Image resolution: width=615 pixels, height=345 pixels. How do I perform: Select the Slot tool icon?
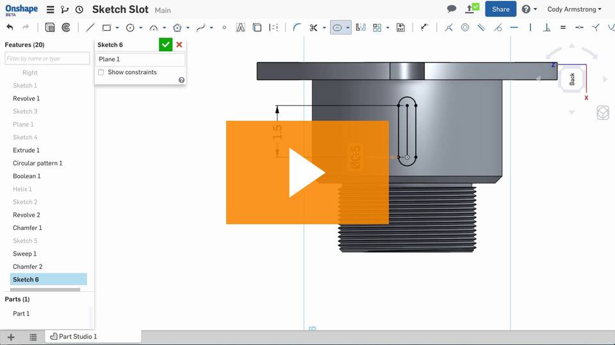point(337,27)
